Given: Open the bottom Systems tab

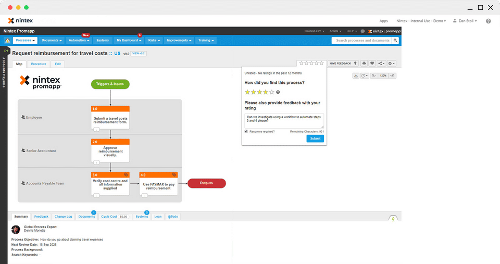Looking at the screenshot, I should [142, 217].
